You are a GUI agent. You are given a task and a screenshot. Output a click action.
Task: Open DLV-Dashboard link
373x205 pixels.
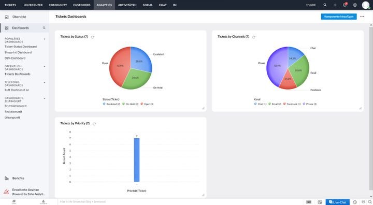15,58
